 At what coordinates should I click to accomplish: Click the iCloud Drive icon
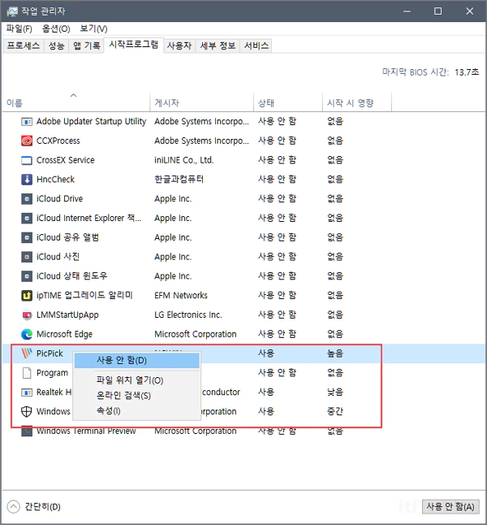(x=27, y=199)
